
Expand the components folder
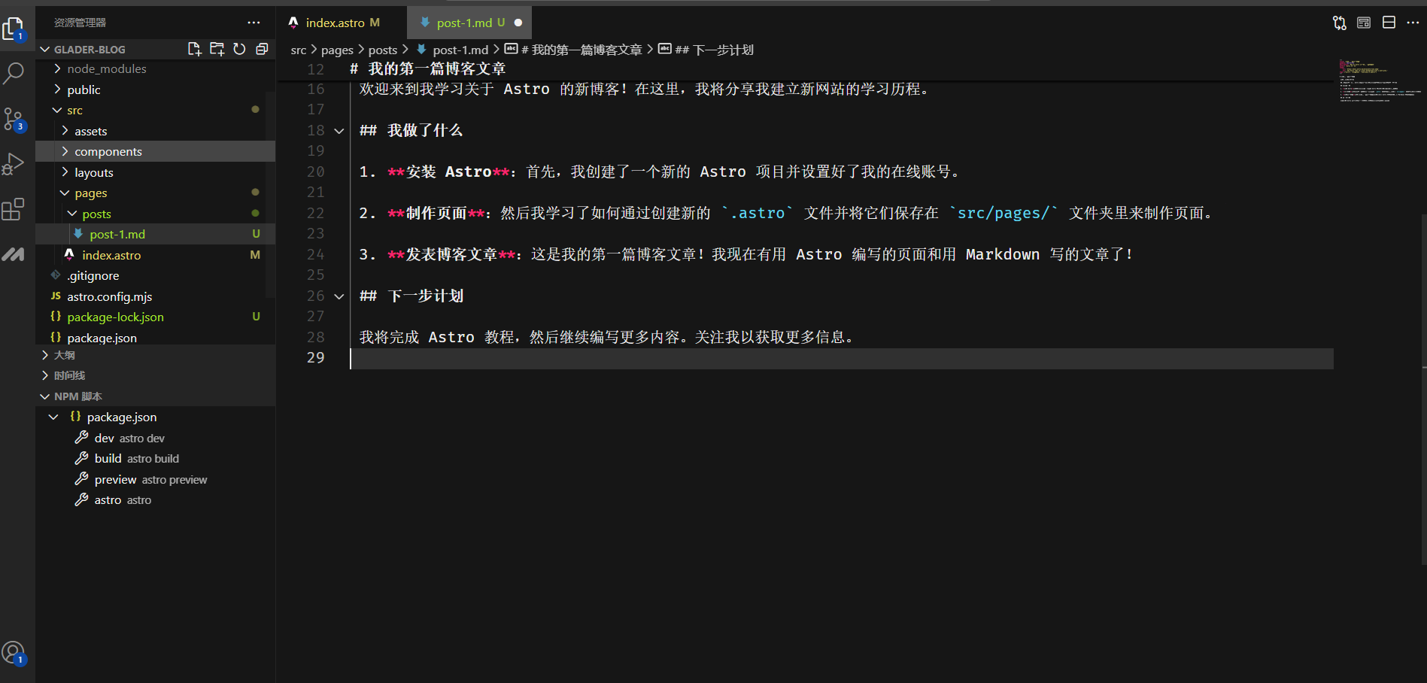pyautogui.click(x=108, y=152)
